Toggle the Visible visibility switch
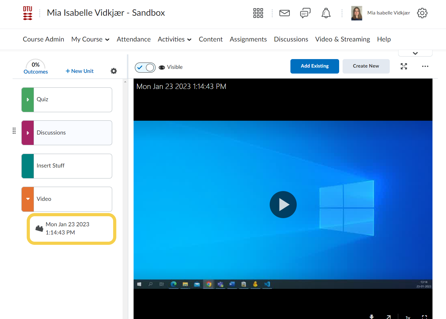 [145, 67]
